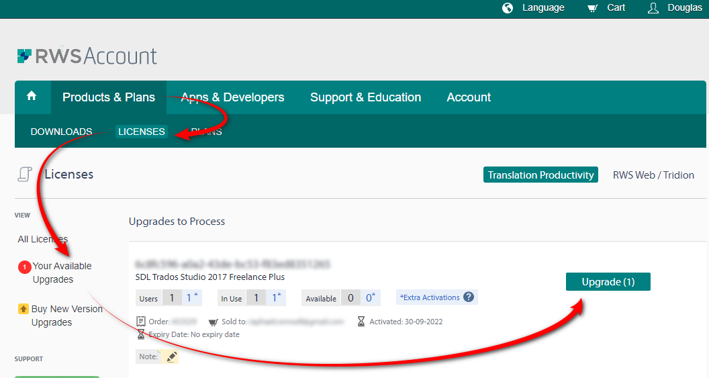
Task: Click the Expiry Date hourglass icon
Action: 141,334
